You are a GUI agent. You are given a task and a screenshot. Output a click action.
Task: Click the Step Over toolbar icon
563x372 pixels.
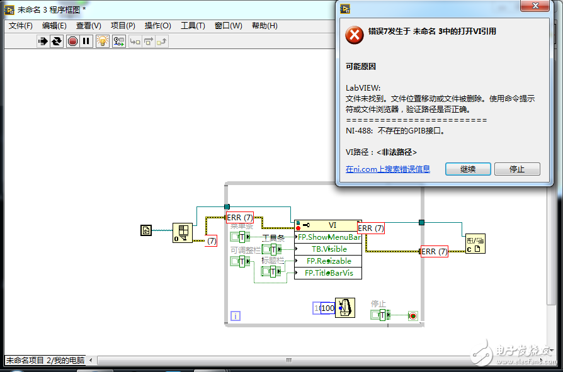click(148, 42)
